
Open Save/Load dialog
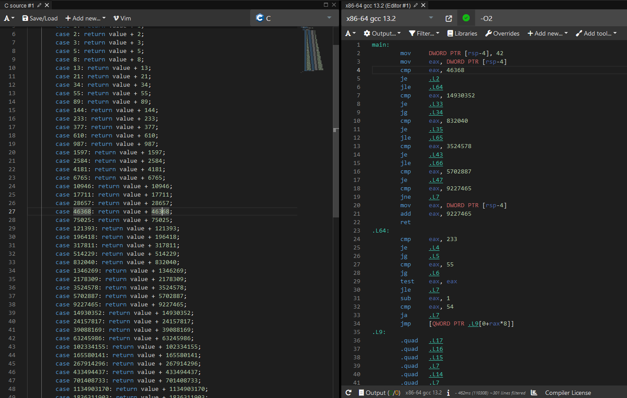click(x=40, y=18)
